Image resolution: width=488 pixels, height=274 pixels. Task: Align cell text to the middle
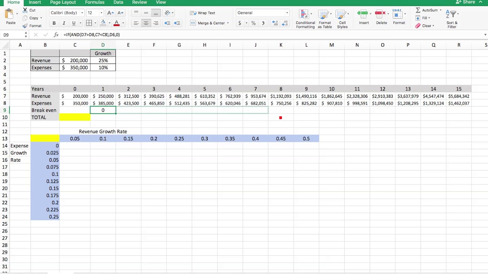146,13
